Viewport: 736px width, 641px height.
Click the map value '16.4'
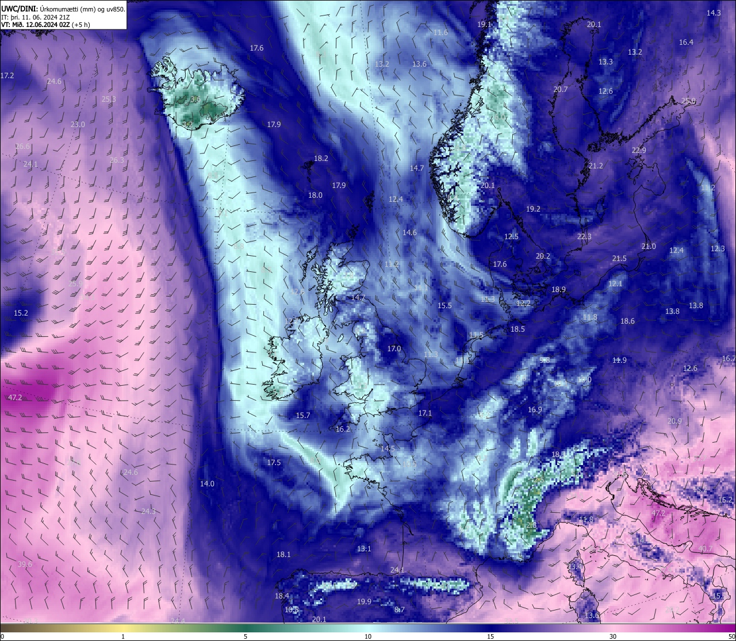[686, 42]
